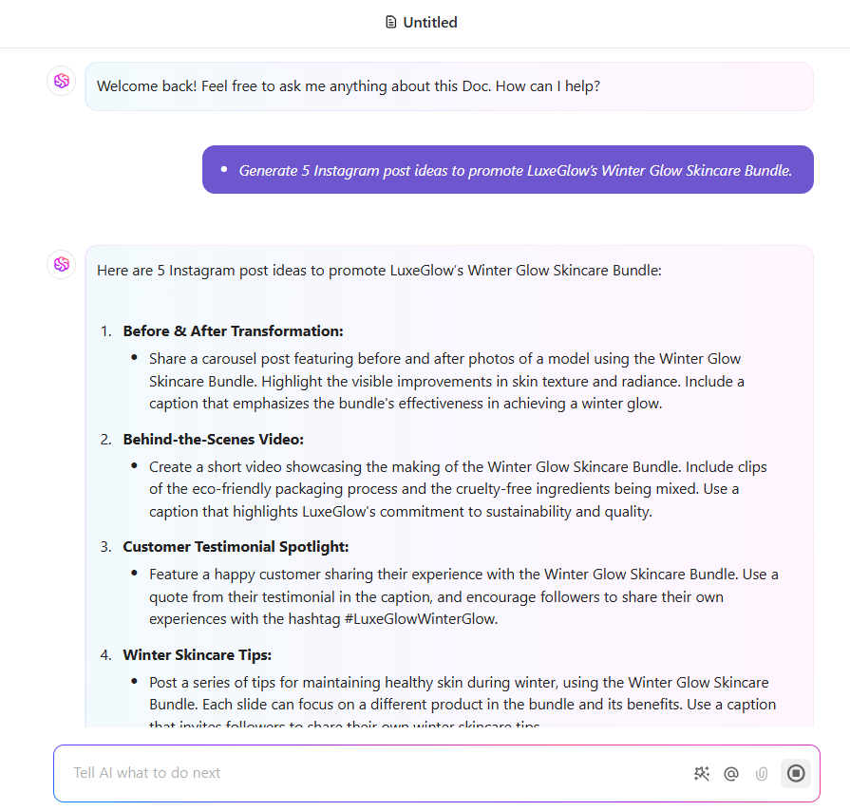Open the Untitled document title
The width and height of the screenshot is (850, 811).
coord(430,23)
